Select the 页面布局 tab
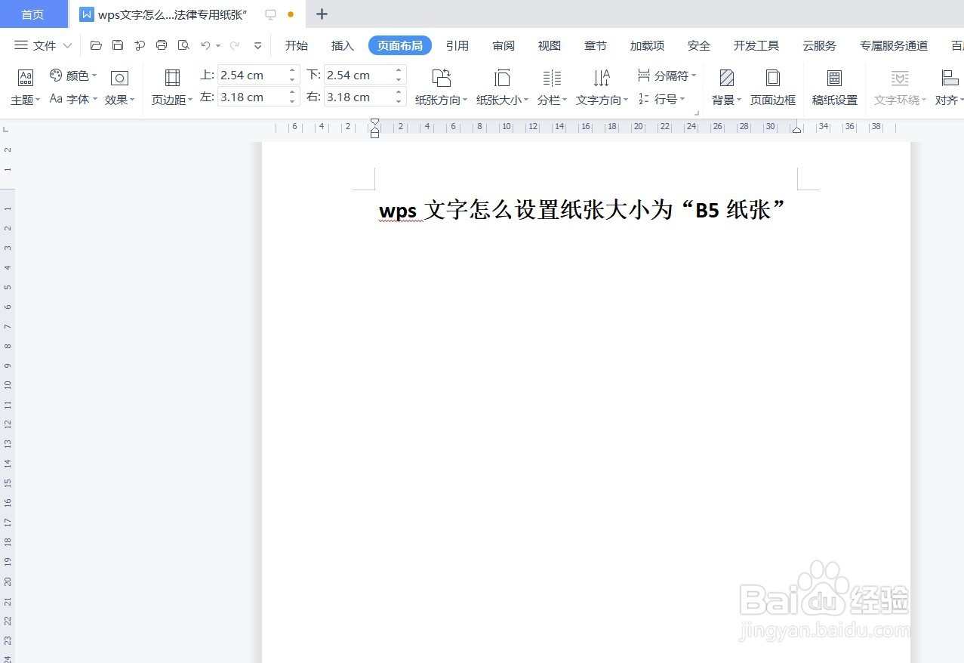 [x=400, y=45]
